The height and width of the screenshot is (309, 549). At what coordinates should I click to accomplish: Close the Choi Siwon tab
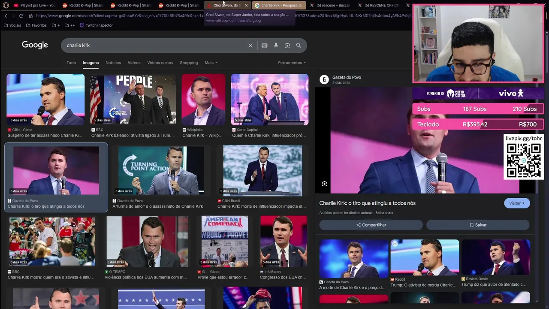(246, 5)
